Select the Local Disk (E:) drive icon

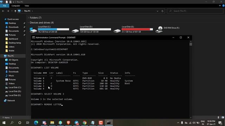117,30
